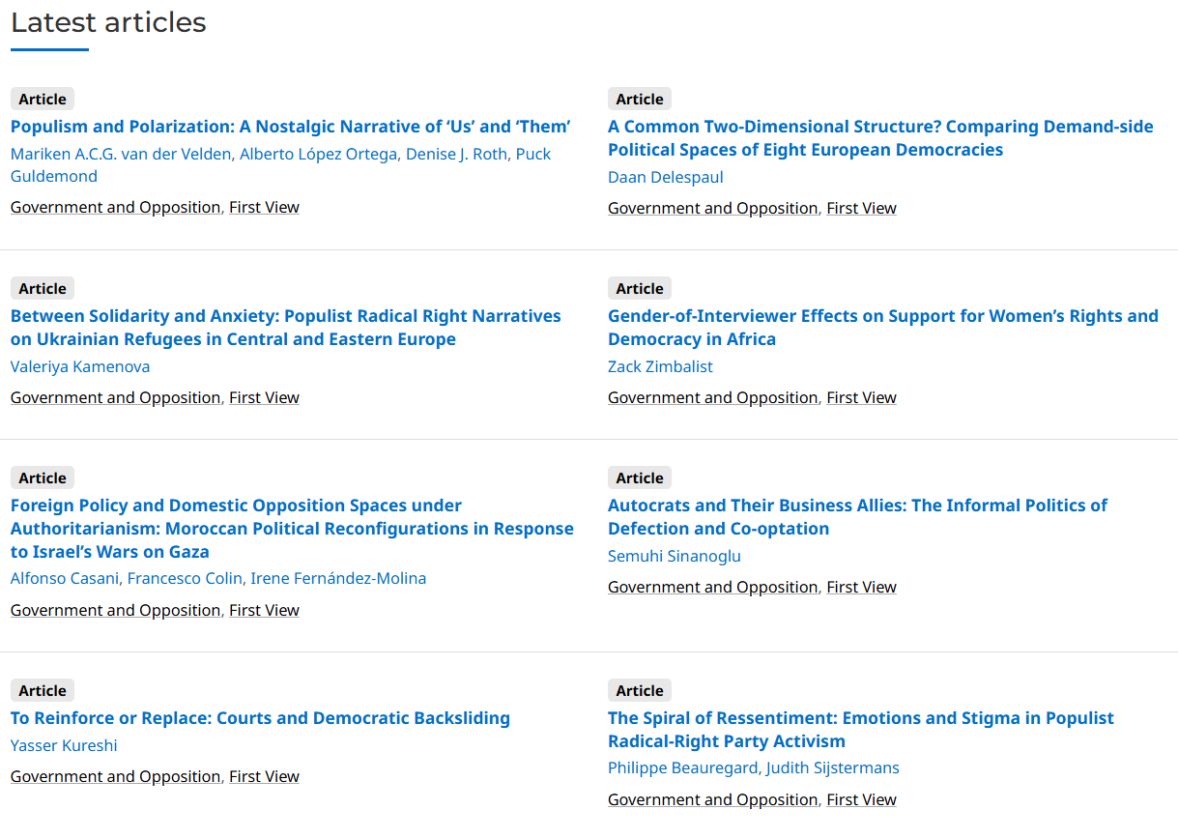The height and width of the screenshot is (839, 1178).
Task: Open 'The Spiral of Ressentiment' article
Action: pyautogui.click(x=860, y=718)
